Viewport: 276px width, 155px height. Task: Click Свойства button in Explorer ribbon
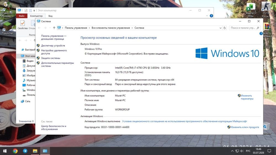pos(23,25)
